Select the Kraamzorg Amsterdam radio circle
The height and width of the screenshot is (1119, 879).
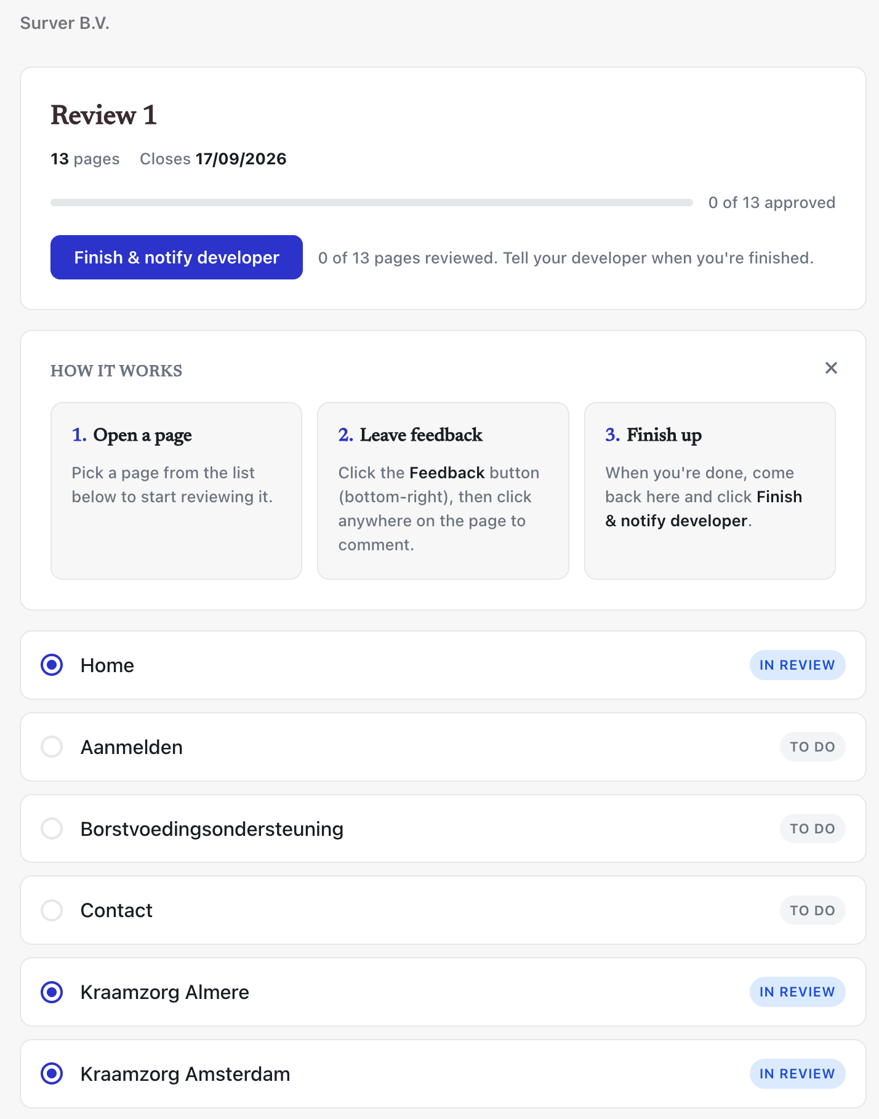tap(52, 1074)
